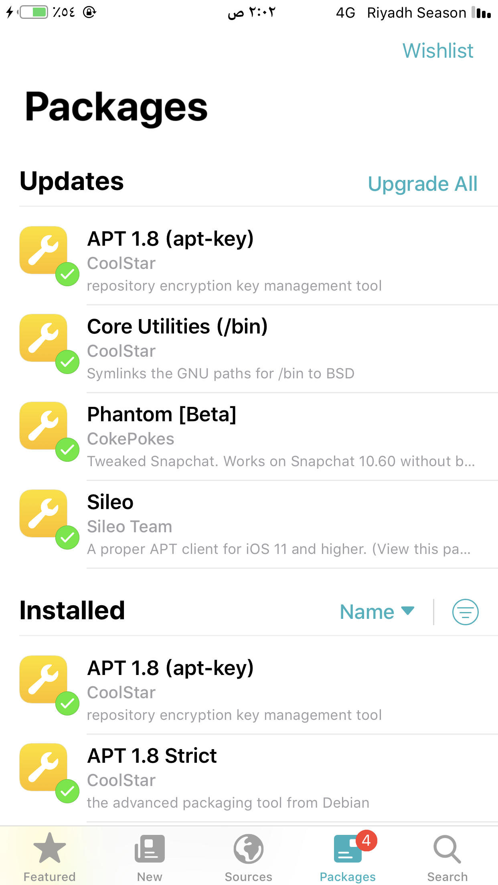Tap the installed-packages filter circle icon
The width and height of the screenshot is (498, 885).
click(x=465, y=612)
